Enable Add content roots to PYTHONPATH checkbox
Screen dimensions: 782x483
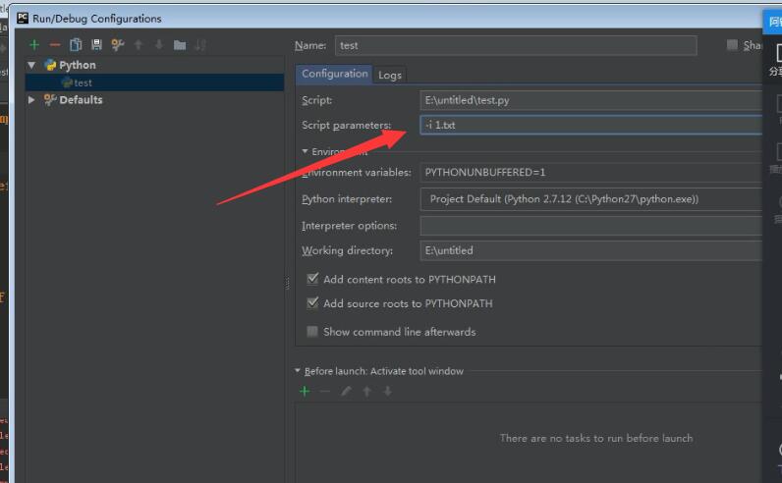[312, 279]
